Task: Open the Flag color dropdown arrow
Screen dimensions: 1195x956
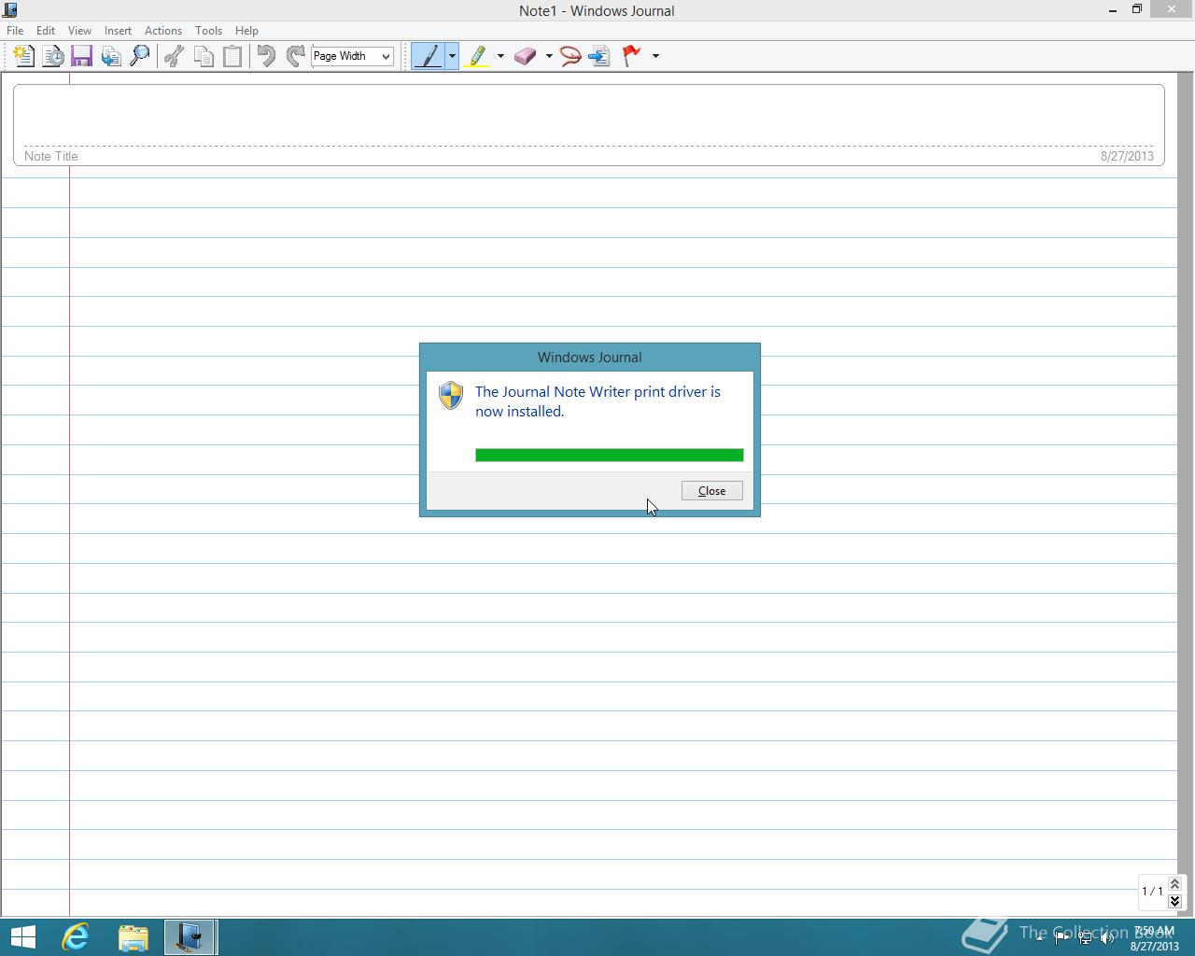Action: (x=655, y=56)
